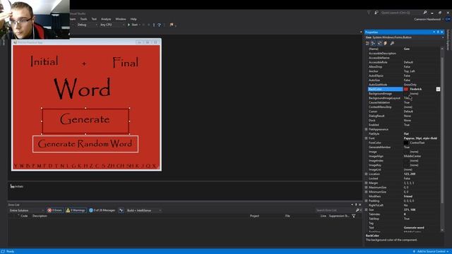Expand the MaximumSize property
Screen dimensions: 452x254
pos(367,188)
